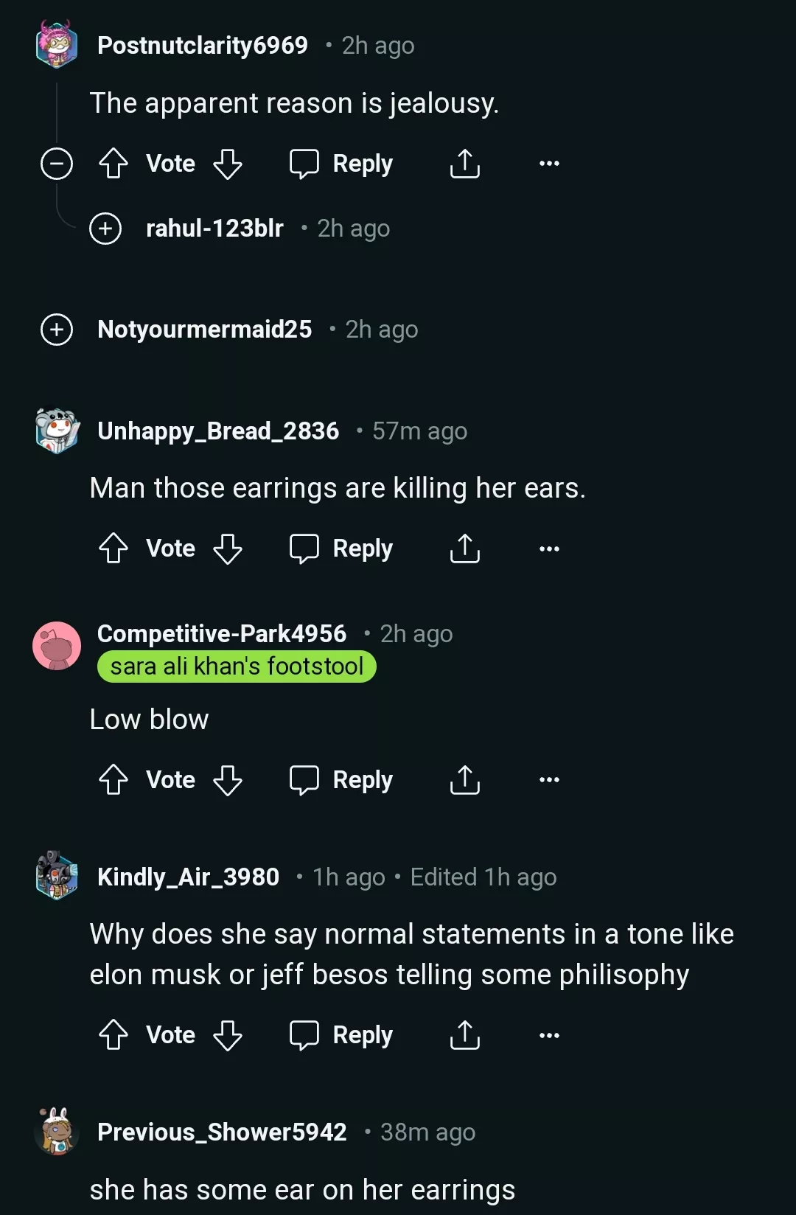The width and height of the screenshot is (796, 1215).
Task: Open the overflow menu on the "Low blow" comment
Action: pos(548,779)
